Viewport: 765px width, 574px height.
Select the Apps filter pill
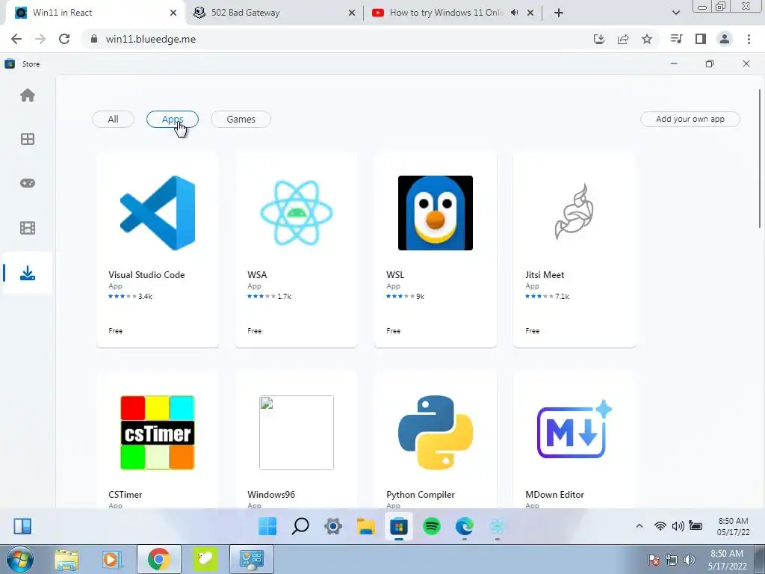click(x=173, y=119)
